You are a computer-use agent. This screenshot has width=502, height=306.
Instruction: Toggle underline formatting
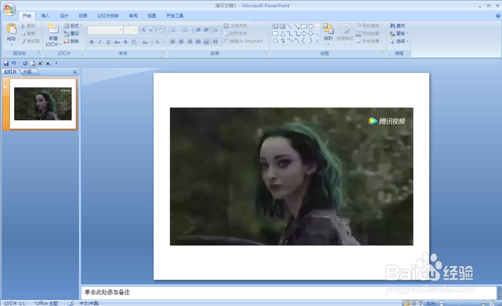108,42
